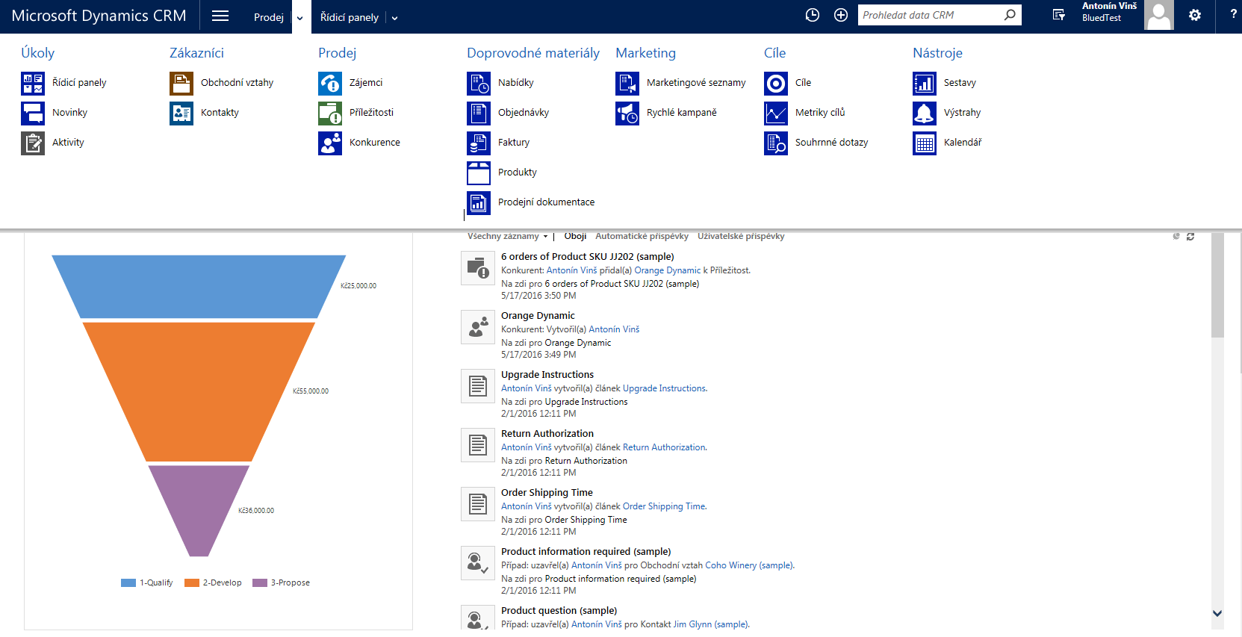This screenshot has width=1242, height=637.
Task: Open the Nabídky quotes icon
Action: click(479, 83)
